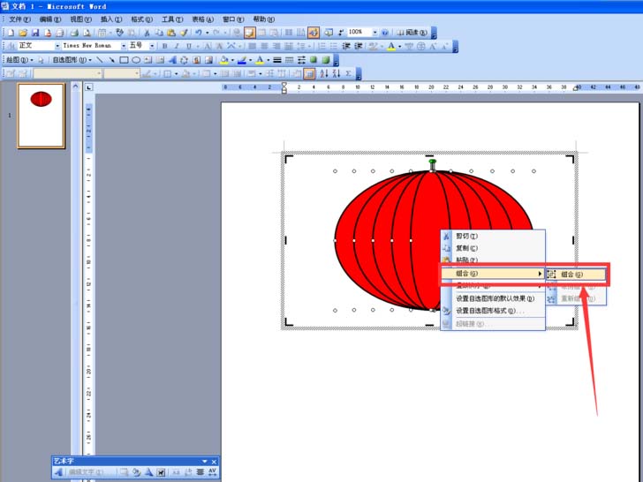Open the Dash Style picker
Image resolution: width=643 pixels, height=482 pixels.
point(290,60)
